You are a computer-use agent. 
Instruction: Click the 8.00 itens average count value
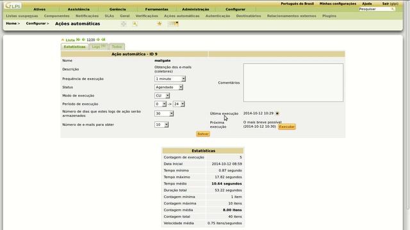[233, 210]
